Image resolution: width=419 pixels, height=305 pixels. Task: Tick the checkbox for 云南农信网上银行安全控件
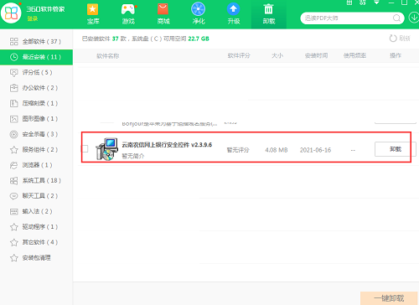[x=85, y=148]
